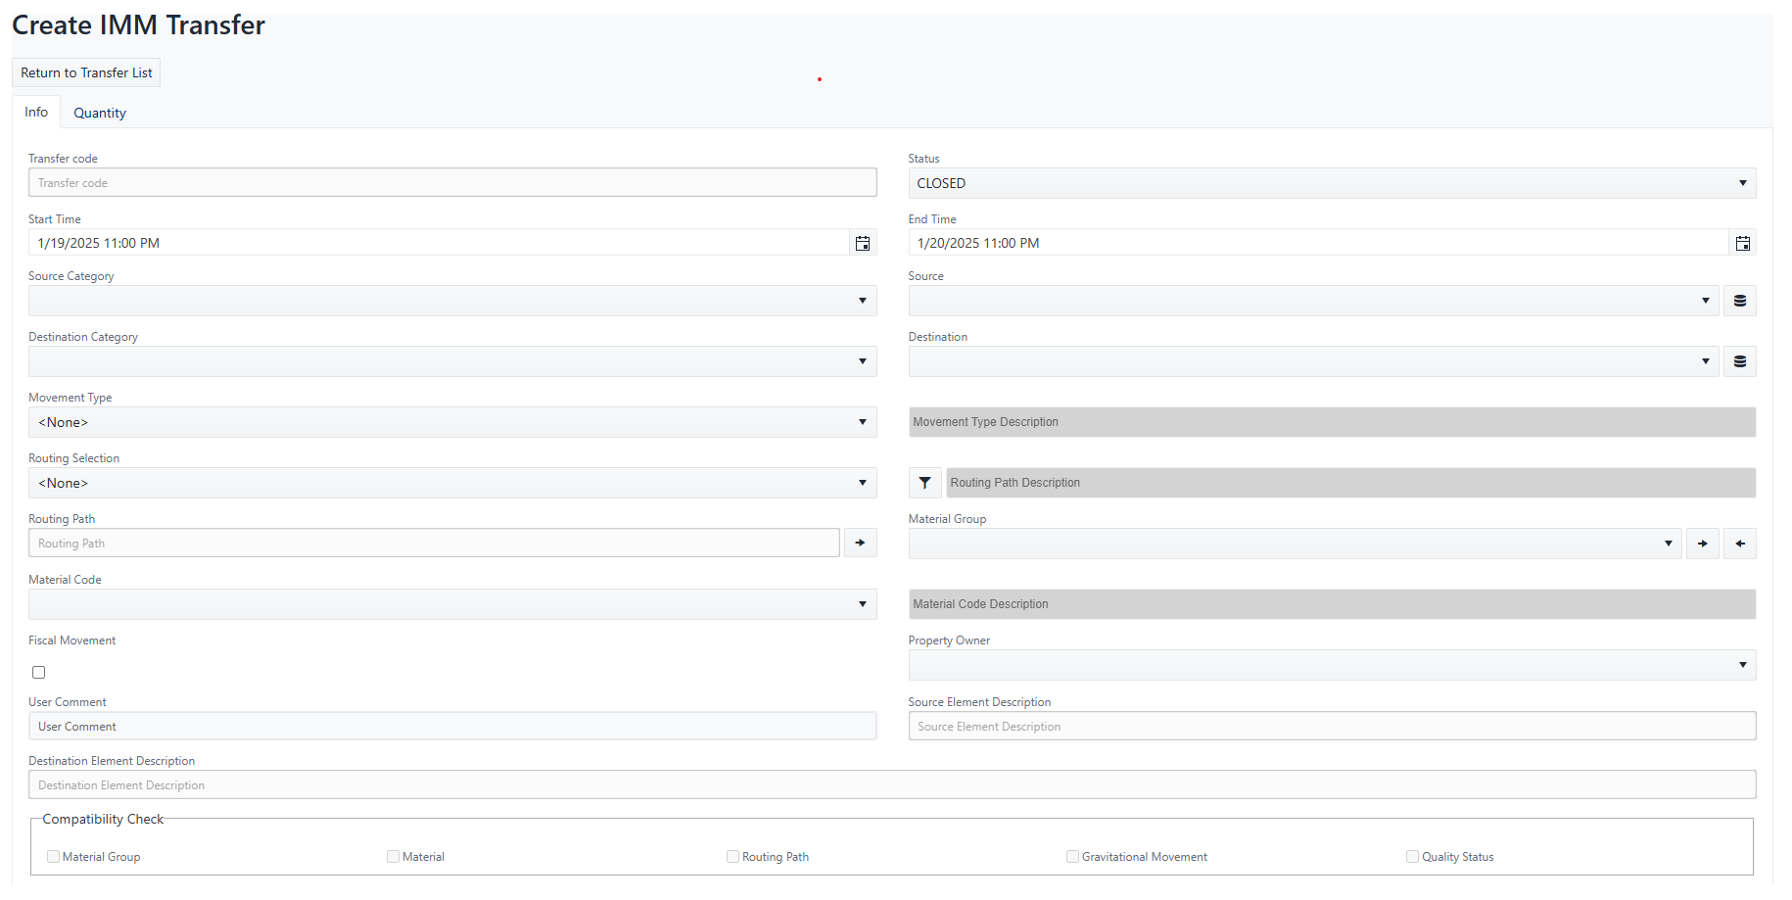
Task: Click the left-arrow icon beside Material Group
Action: tap(1740, 544)
